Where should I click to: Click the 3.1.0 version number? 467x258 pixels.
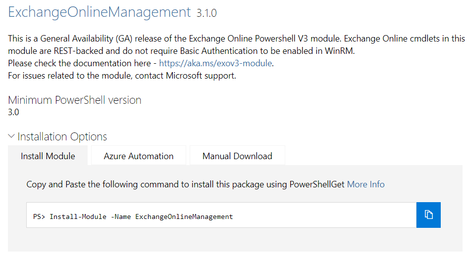point(207,14)
